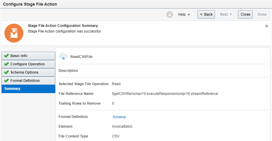This screenshot has width=272, height=141.
Task: Switch to the Configure Operation step
Action: tap(28, 64)
